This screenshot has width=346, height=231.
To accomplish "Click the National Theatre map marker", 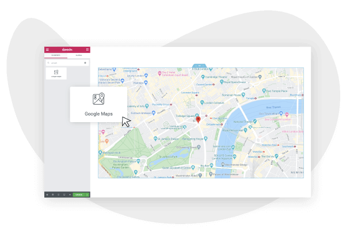I will coord(255,121).
